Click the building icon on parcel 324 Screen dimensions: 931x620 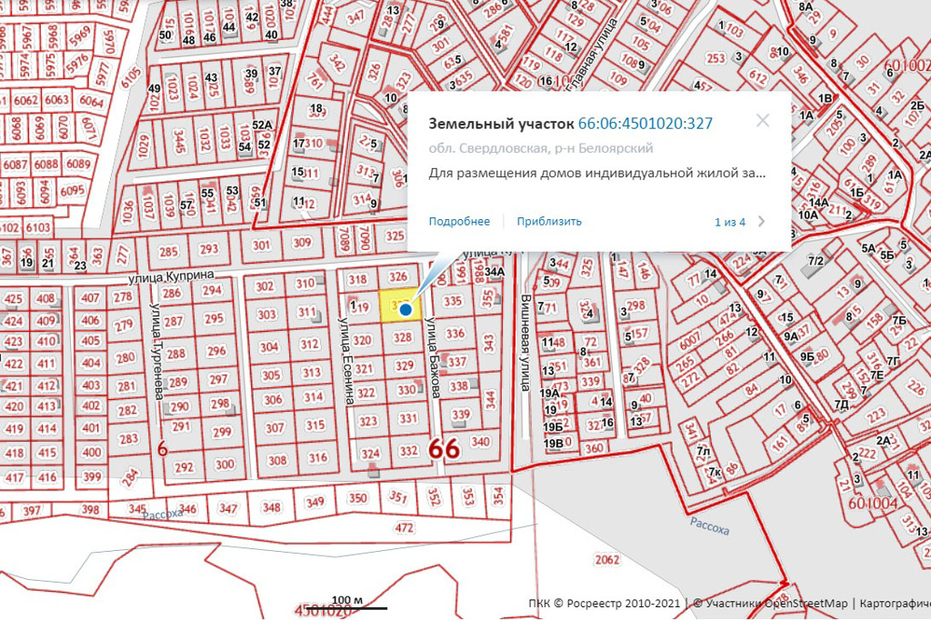click(372, 471)
